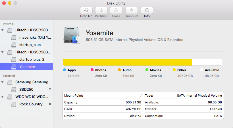
Task: Click the green Movies legend dot
Action: (147, 70)
